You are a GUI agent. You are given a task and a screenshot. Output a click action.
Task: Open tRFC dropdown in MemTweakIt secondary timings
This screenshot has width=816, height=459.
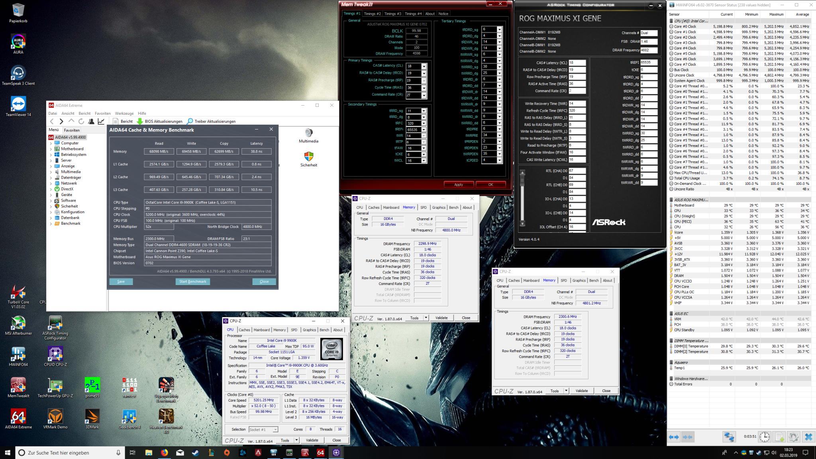424,124
